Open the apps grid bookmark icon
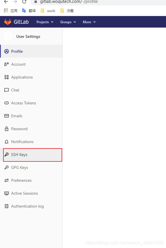166x248 pixels. click(6, 11)
